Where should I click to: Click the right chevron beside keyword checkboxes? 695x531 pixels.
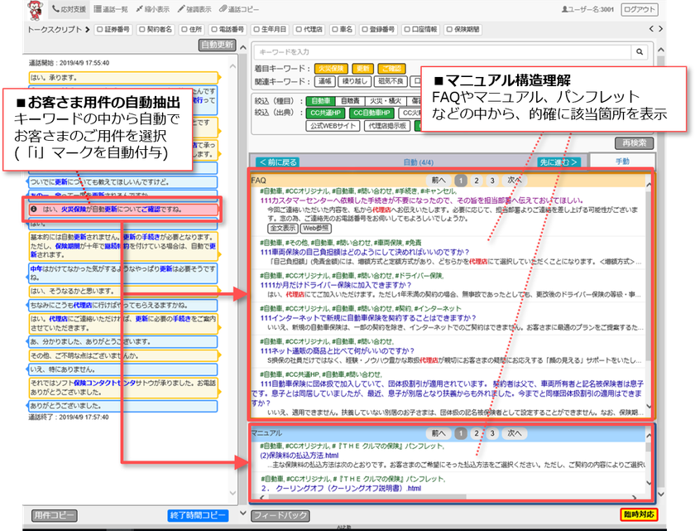click(659, 28)
